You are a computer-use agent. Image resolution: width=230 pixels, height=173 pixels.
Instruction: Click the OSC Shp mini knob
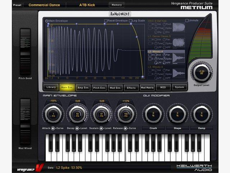pyautogui.click(x=156, y=32)
